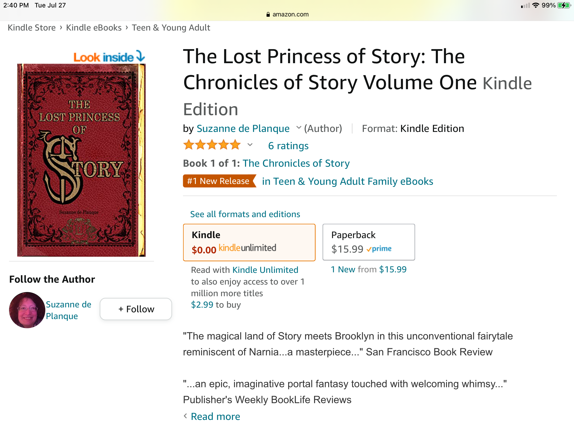This screenshot has width=574, height=430.
Task: Tap the $2.99 to buy link
Action: (x=216, y=305)
